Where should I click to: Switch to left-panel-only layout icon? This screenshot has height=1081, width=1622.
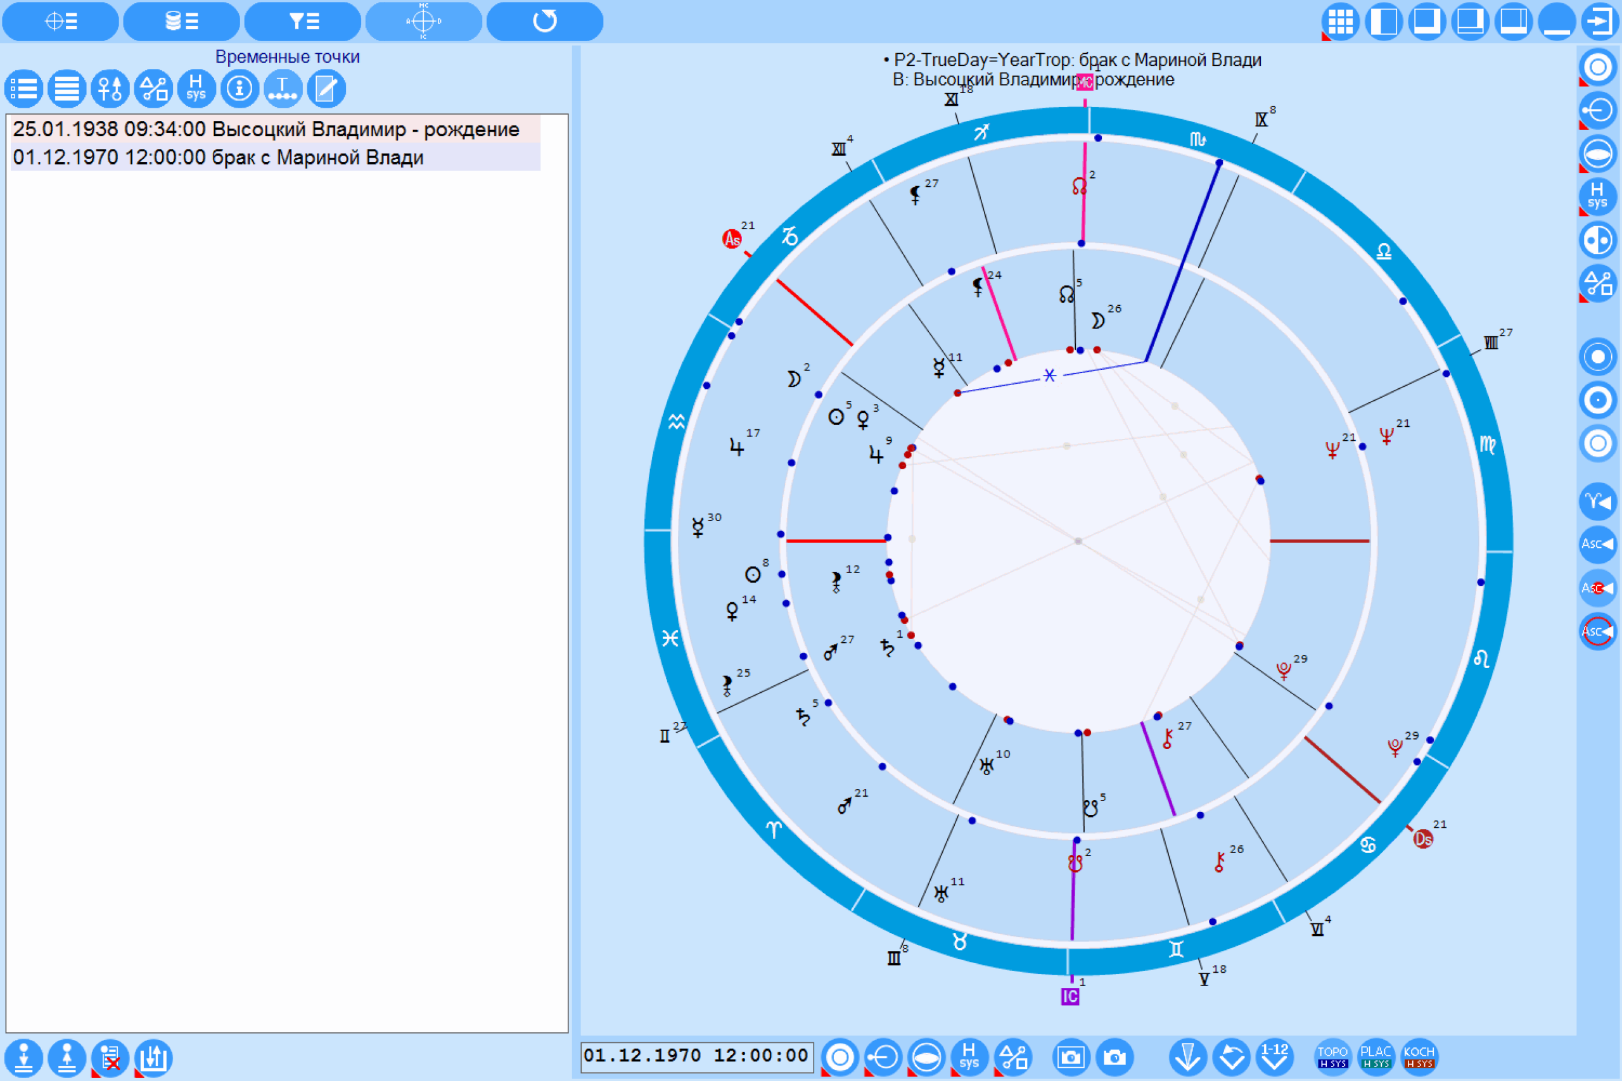pos(1383,22)
